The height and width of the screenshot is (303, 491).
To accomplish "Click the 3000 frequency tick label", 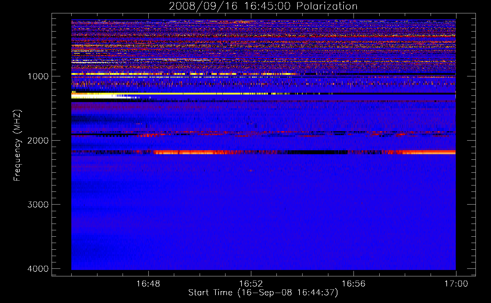I will point(38,205).
